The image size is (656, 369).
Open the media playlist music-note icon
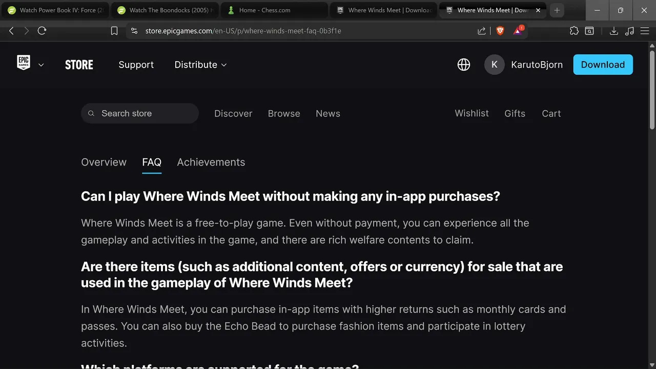(x=630, y=31)
